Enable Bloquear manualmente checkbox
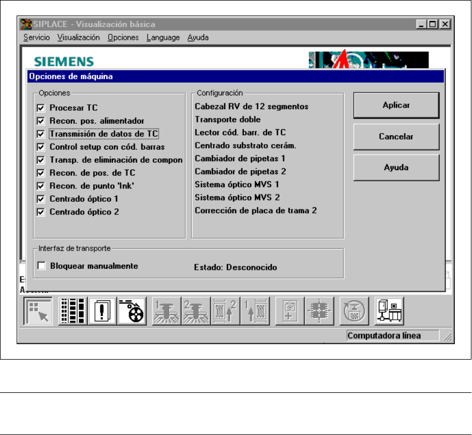Image resolution: width=472 pixels, height=435 pixels. [42, 265]
